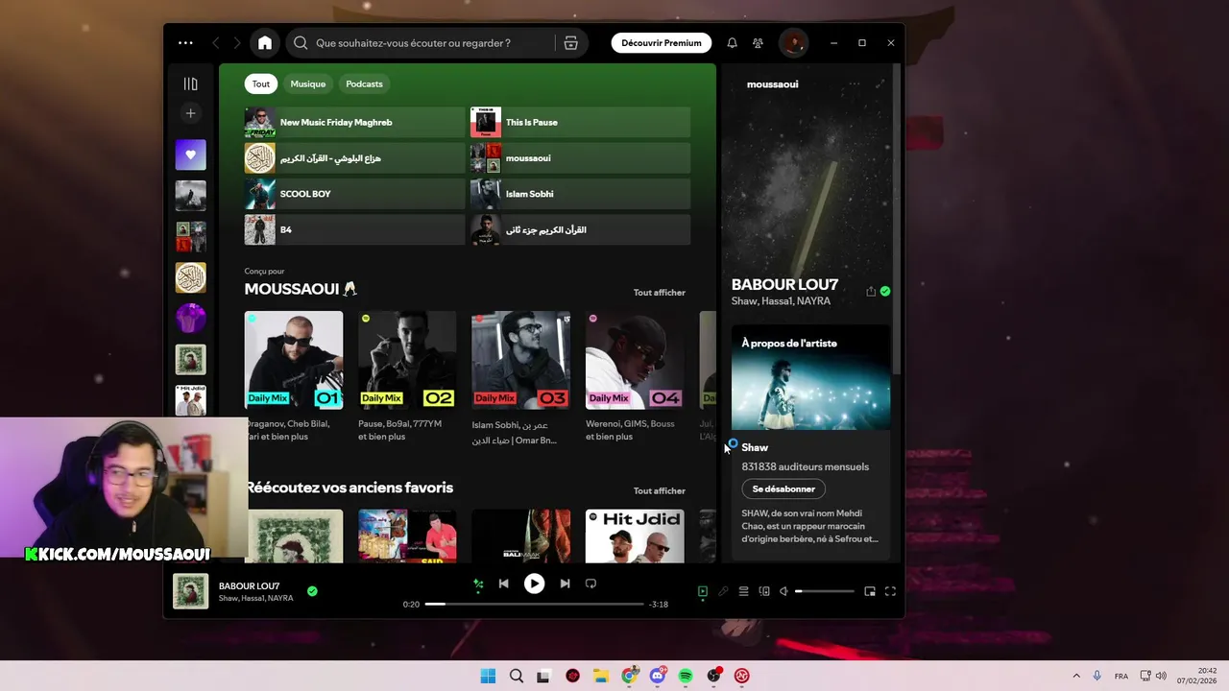Toggle the Now Playing view
Viewport: 1229px width, 691px height.
pos(702,592)
